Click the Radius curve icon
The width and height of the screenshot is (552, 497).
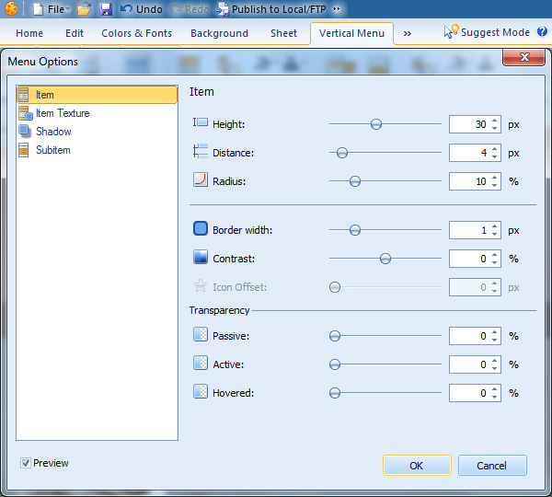[201, 179]
